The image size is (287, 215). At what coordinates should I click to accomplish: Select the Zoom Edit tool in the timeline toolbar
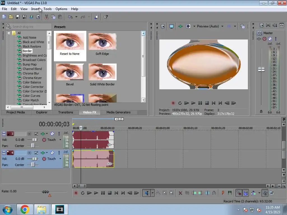tap(171, 193)
